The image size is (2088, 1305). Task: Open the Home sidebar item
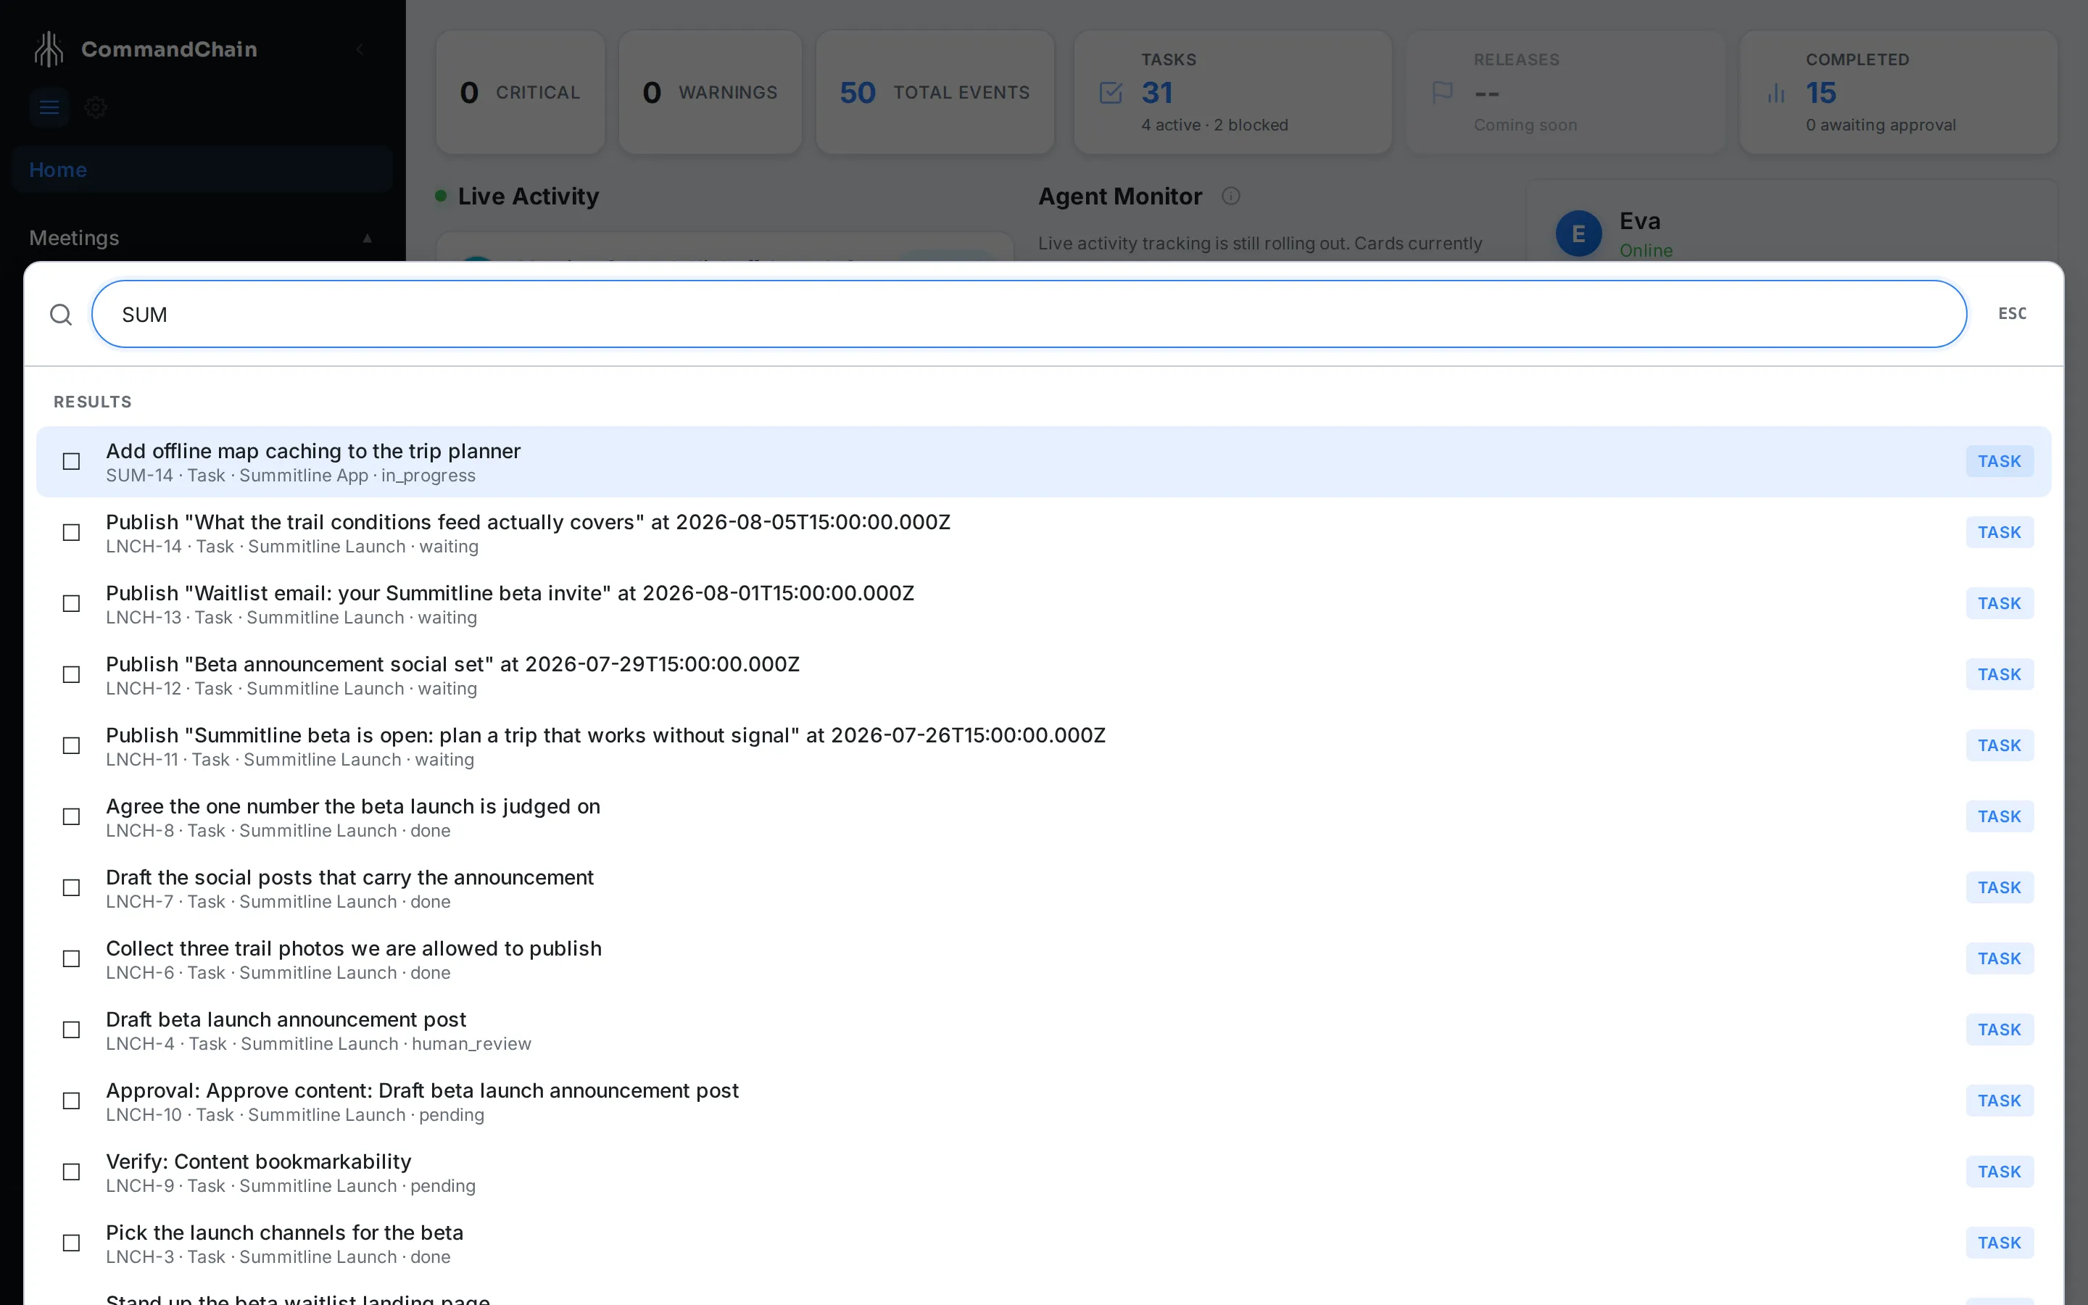click(x=203, y=169)
